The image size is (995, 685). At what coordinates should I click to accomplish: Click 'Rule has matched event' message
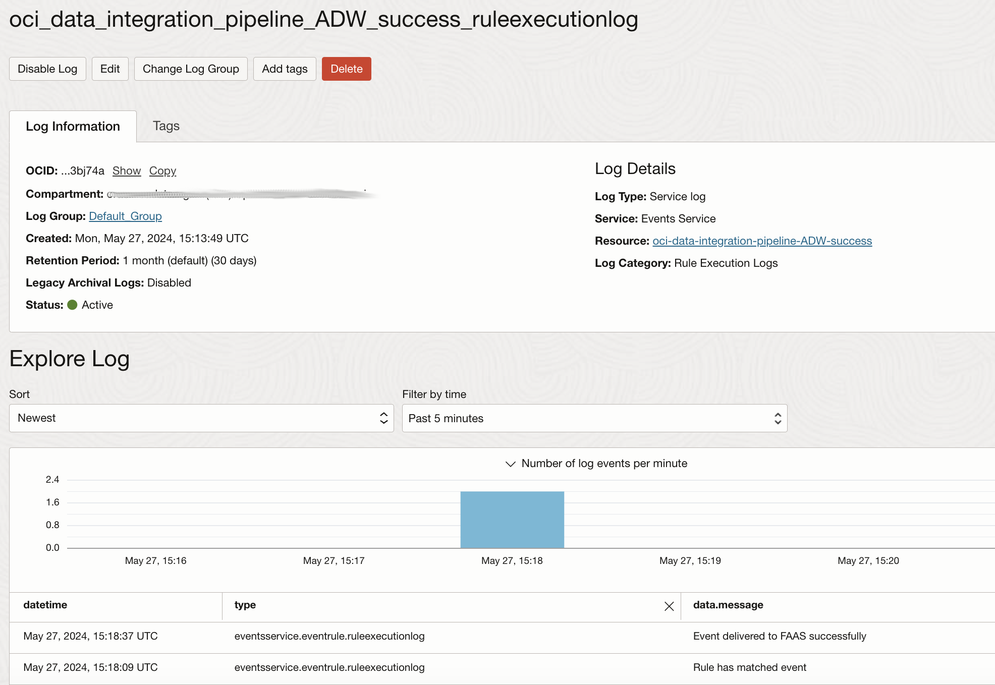(750, 667)
